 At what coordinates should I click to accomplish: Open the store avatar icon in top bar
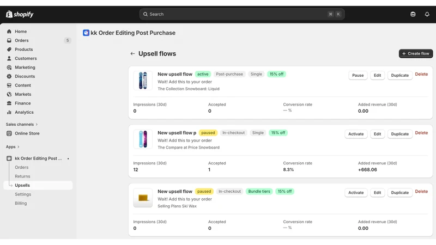point(413,14)
